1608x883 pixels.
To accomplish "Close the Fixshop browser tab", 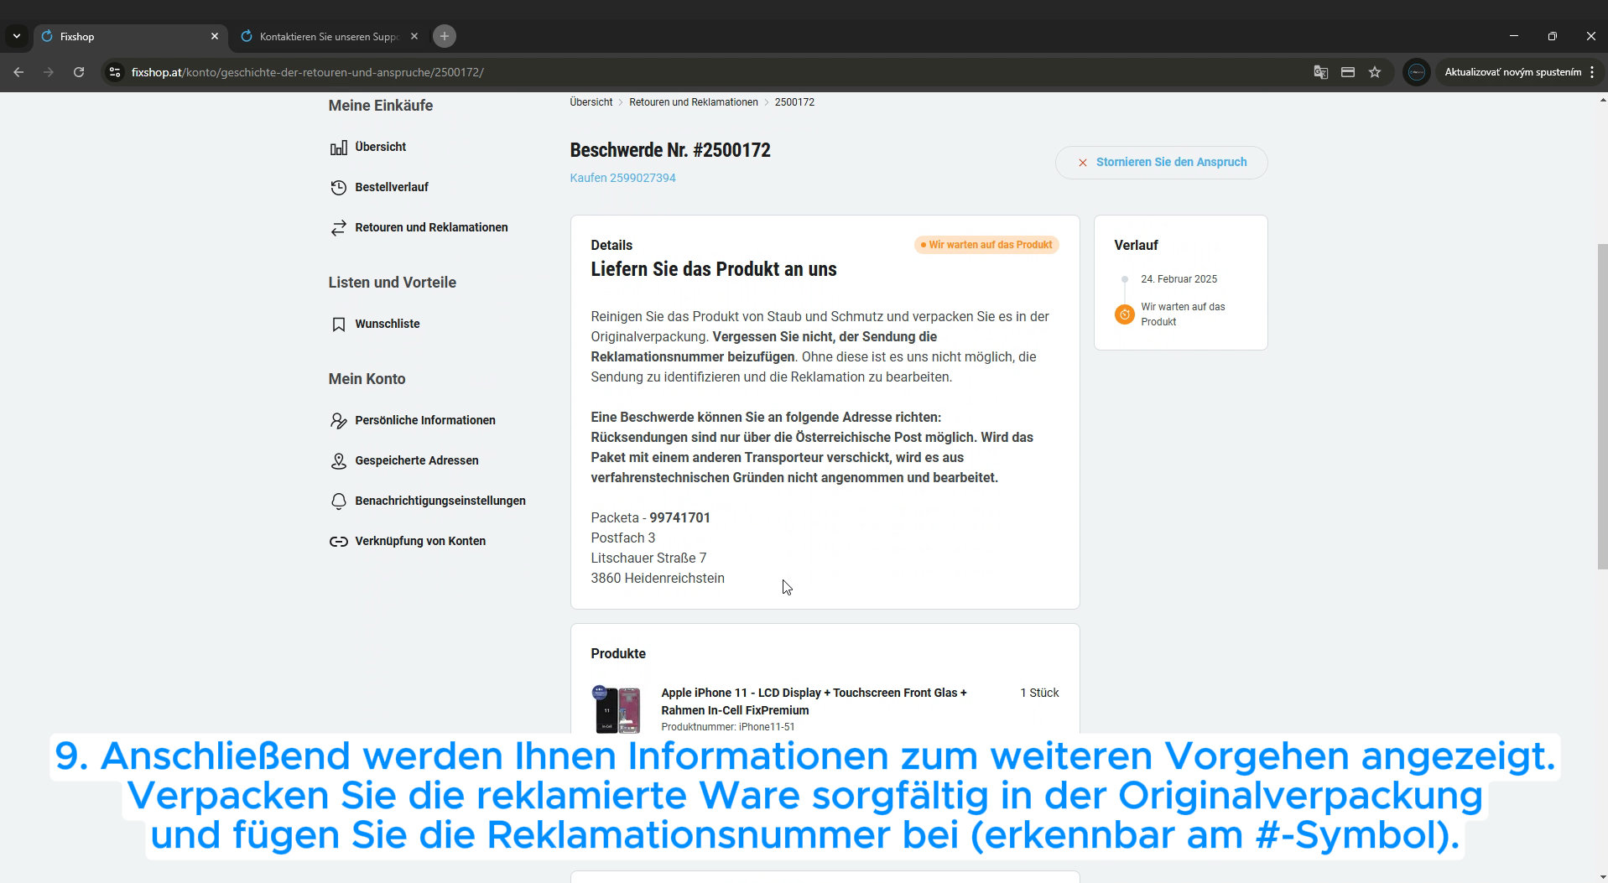I will (214, 36).
